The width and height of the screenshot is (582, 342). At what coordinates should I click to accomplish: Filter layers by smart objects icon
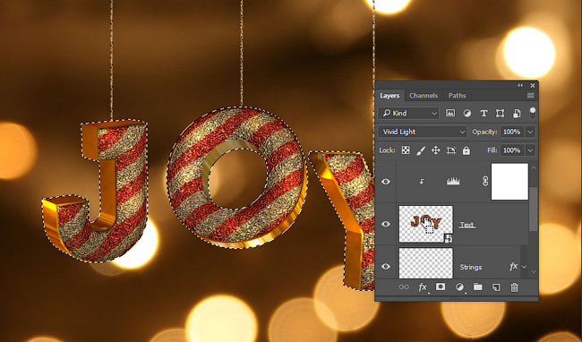coord(517,114)
